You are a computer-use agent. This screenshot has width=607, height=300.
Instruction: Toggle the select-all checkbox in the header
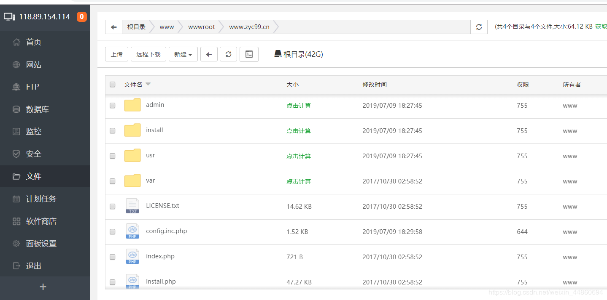pos(113,85)
